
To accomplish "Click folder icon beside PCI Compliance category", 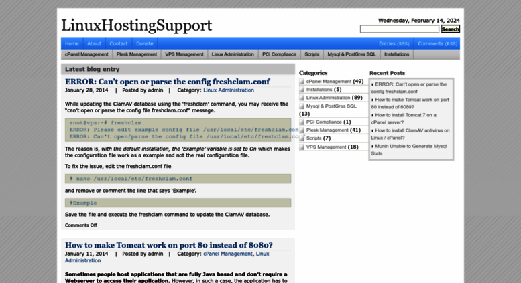I will [x=302, y=122].
